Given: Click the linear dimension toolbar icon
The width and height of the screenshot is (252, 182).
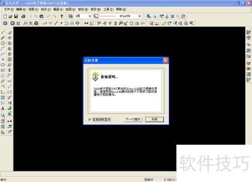Looking at the screenshot, I should [86, 23].
